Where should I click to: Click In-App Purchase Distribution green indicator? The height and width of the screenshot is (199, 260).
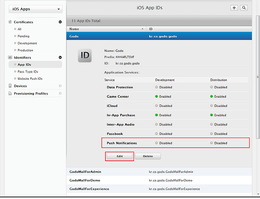[x=211, y=115]
